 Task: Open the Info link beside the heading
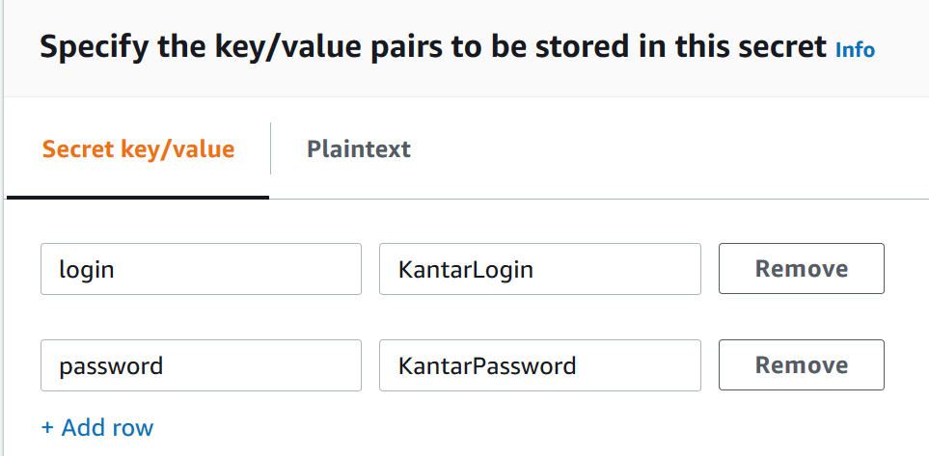[855, 49]
